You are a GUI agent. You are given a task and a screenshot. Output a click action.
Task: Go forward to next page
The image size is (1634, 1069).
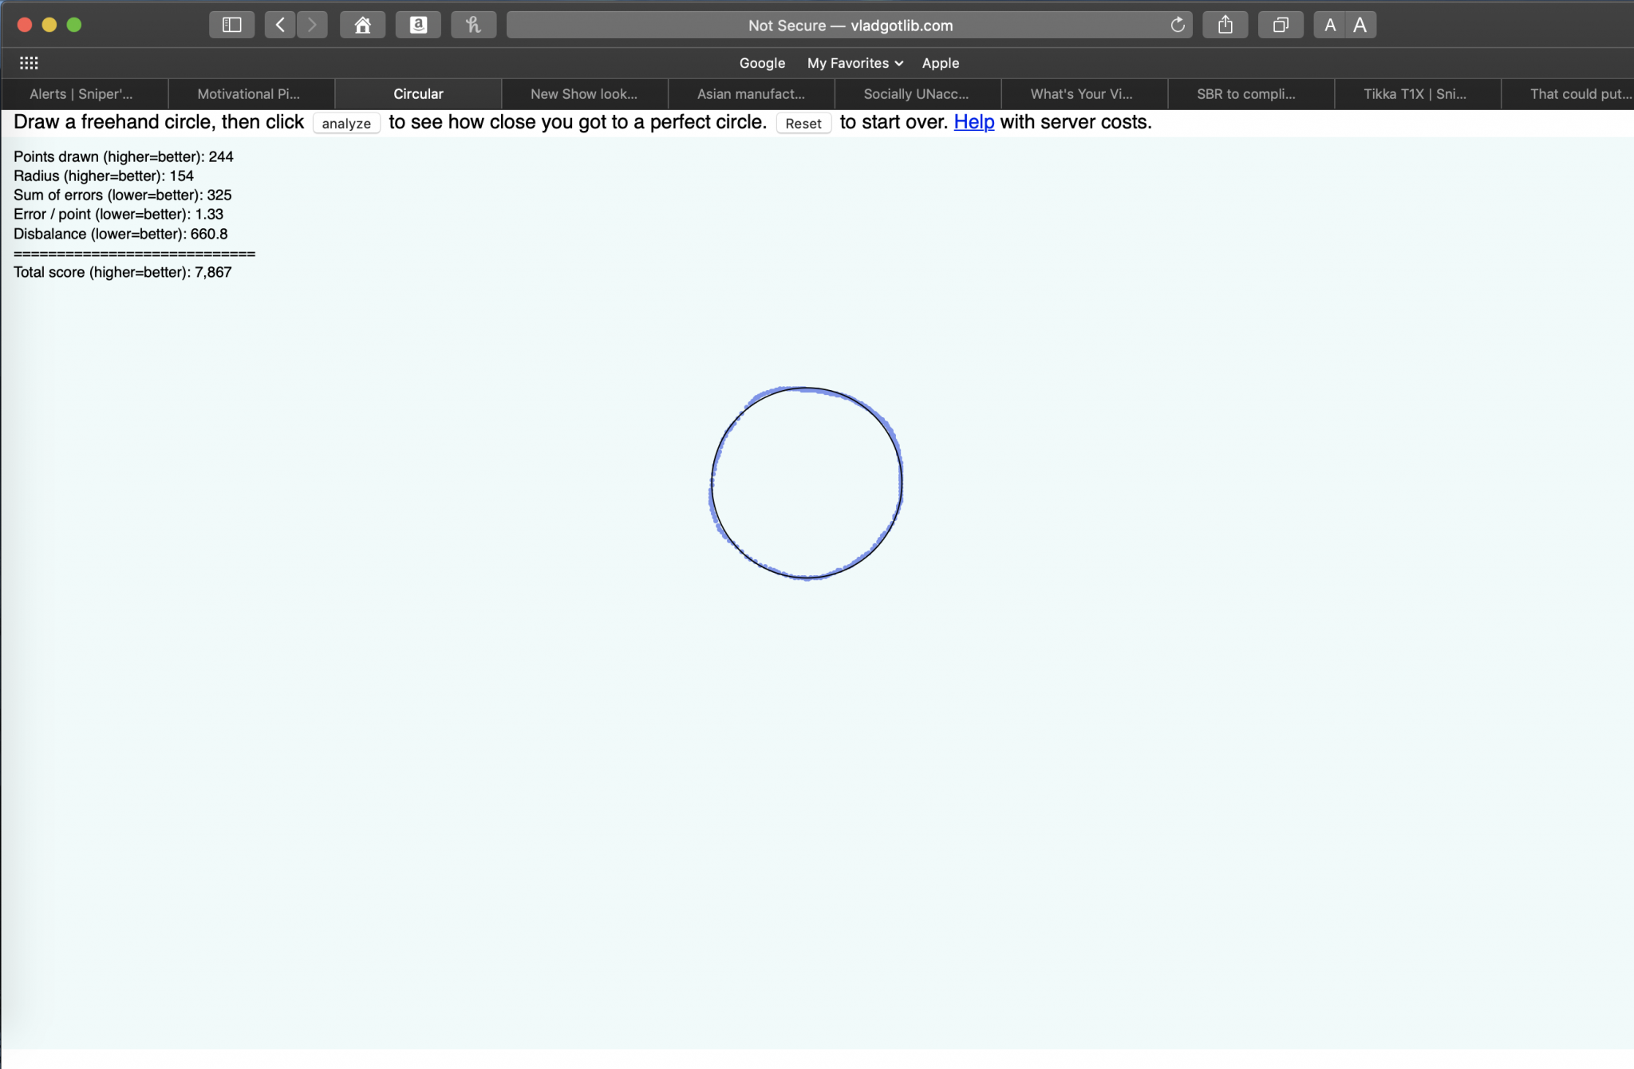click(x=312, y=25)
